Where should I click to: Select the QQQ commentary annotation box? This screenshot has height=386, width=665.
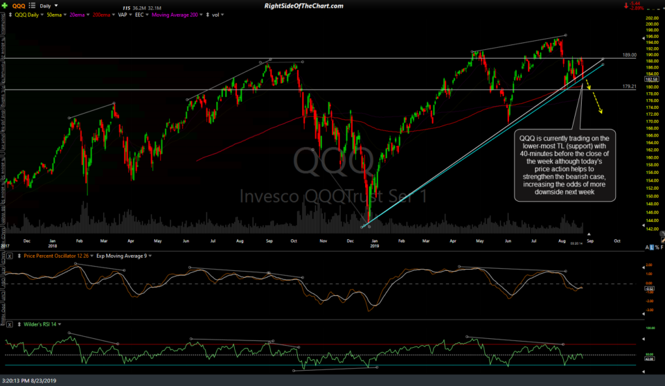pyautogui.click(x=565, y=166)
